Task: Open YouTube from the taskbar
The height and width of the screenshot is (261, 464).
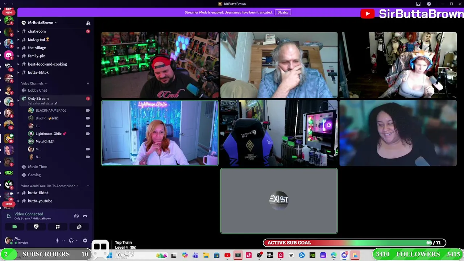Action: pyautogui.click(x=227, y=255)
